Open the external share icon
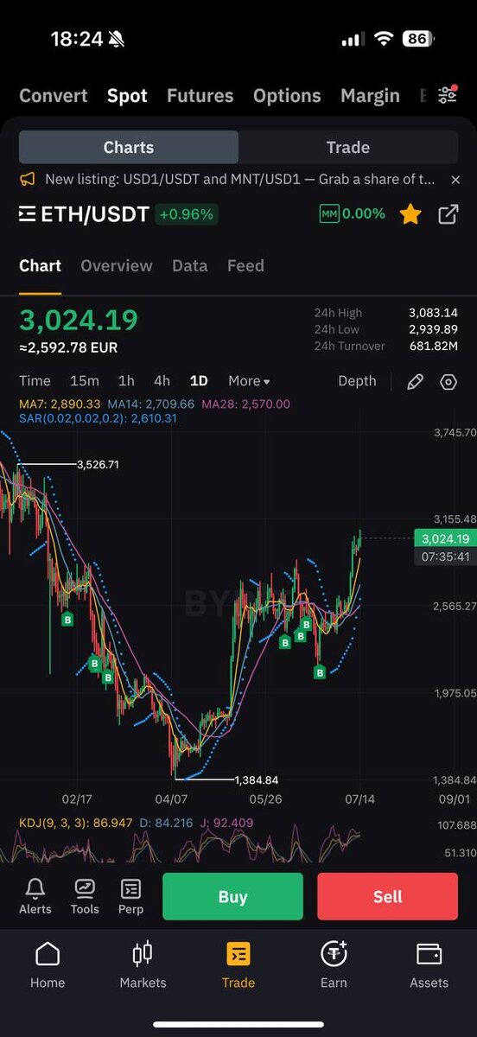The image size is (477, 1037). (x=448, y=214)
